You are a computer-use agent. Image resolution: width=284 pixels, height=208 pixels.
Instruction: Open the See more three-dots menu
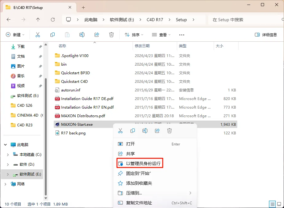182,35
